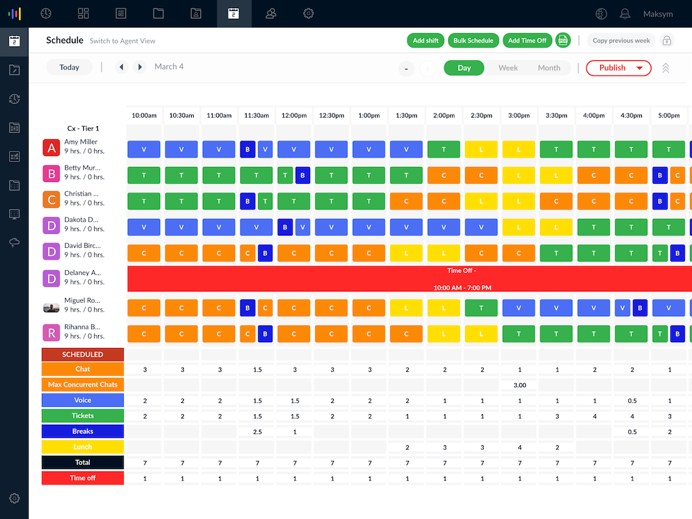Viewport: 692px width, 519px height.
Task: Open the clock icon in top navigation
Action: 46,14
